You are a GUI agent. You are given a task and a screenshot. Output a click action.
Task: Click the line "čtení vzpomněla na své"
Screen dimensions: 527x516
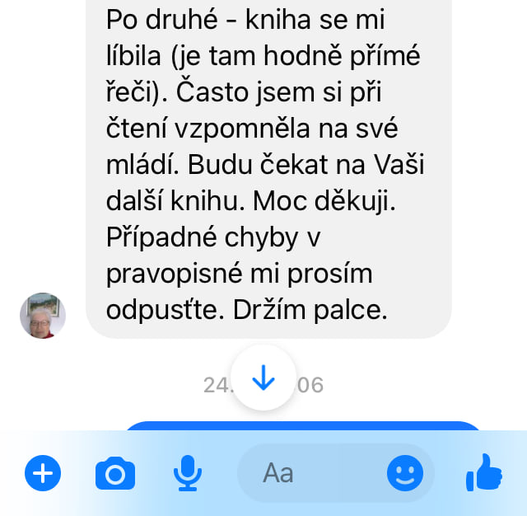click(252, 129)
